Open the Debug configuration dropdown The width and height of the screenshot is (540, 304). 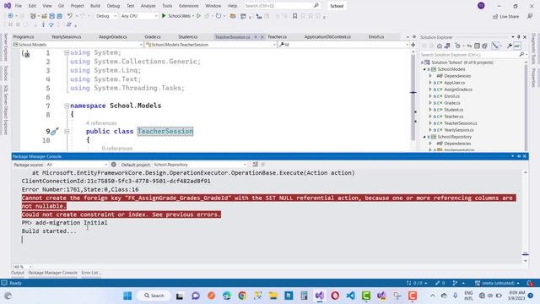pos(106,16)
